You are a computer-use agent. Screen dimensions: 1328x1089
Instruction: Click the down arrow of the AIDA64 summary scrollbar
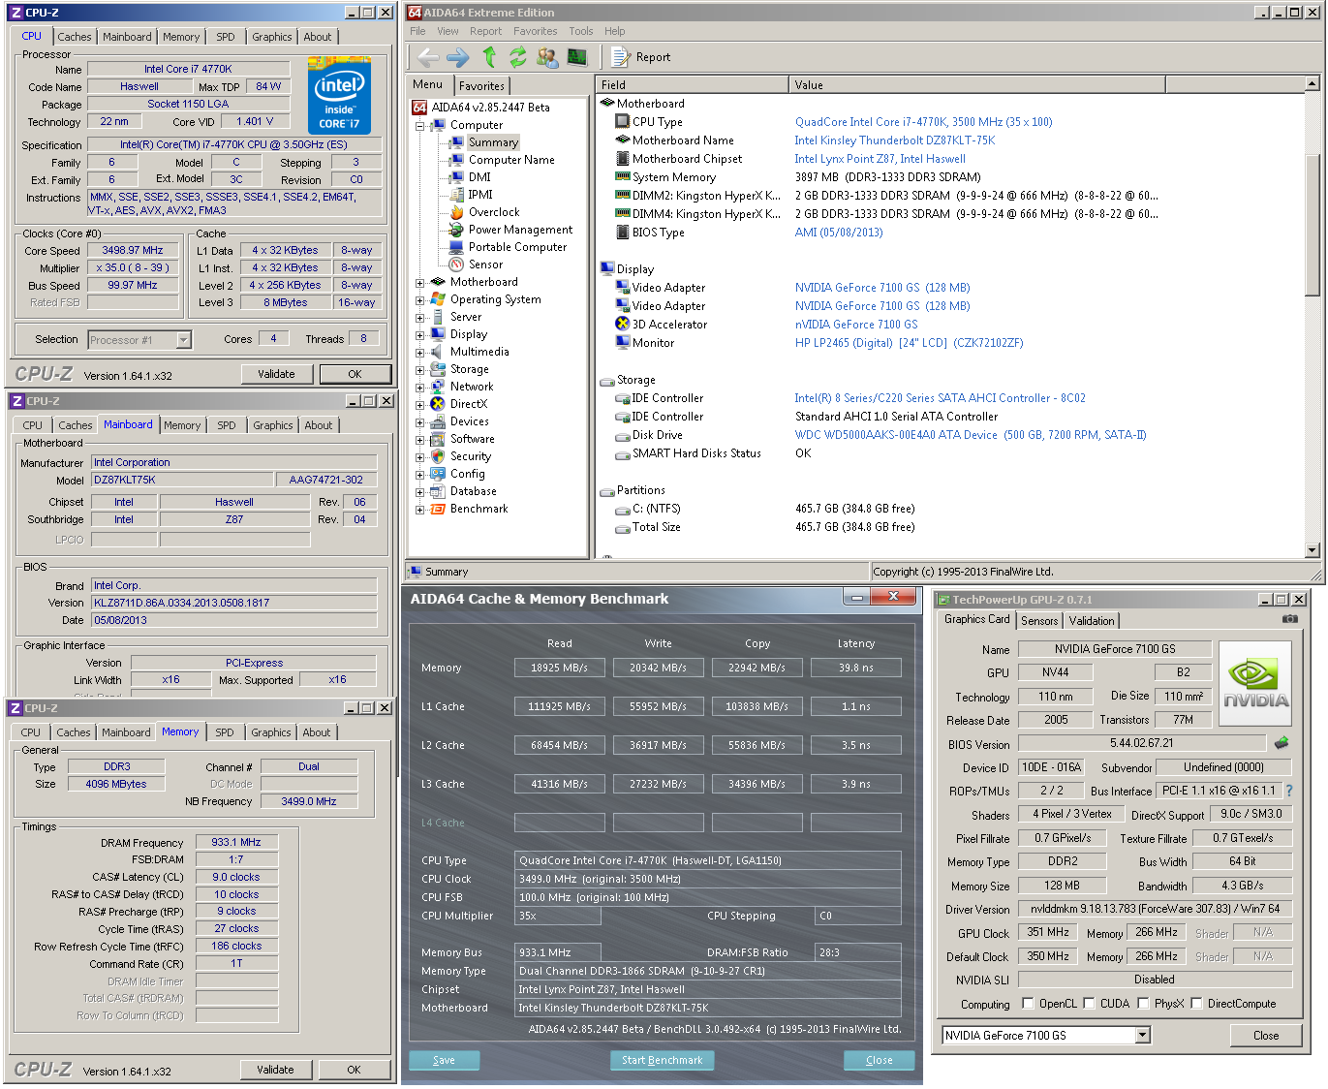1313,550
